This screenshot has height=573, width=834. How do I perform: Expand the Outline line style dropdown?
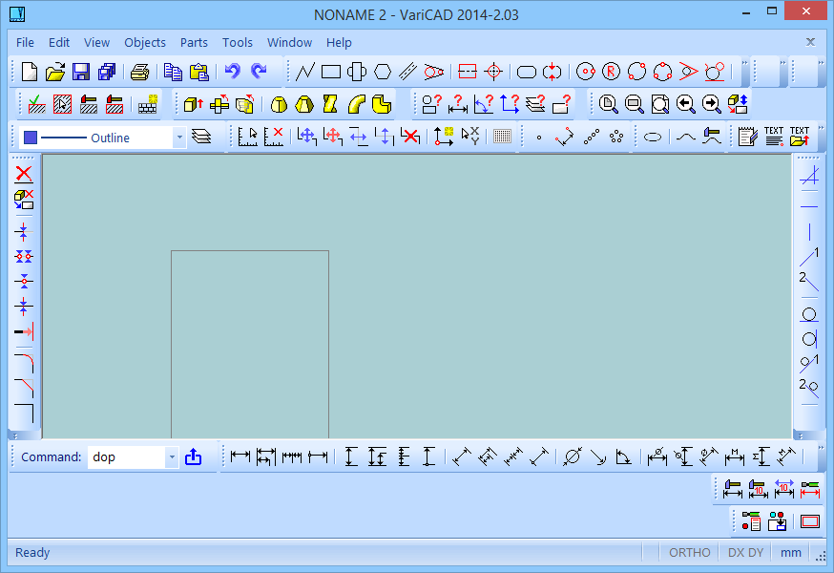179,138
